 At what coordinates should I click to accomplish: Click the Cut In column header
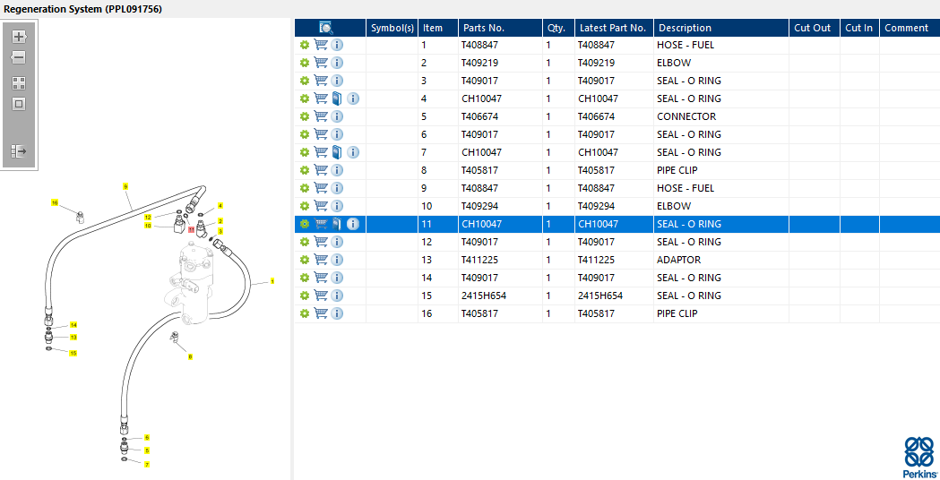click(x=859, y=28)
